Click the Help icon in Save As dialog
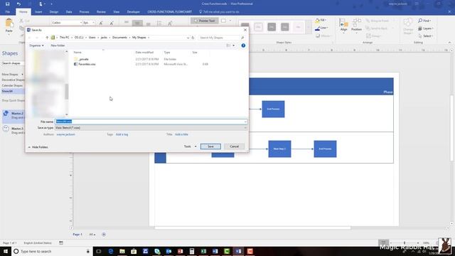The height and width of the screenshot is (256, 455). pyautogui.click(x=243, y=46)
